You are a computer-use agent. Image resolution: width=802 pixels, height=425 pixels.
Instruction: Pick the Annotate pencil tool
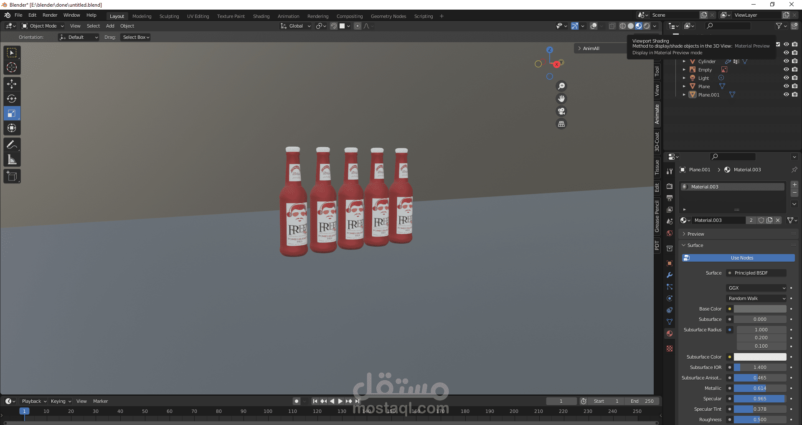pyautogui.click(x=12, y=145)
